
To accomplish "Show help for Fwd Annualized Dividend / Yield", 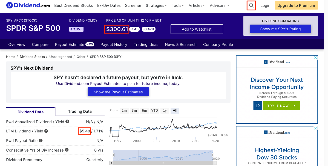I will click(x=67, y=121).
